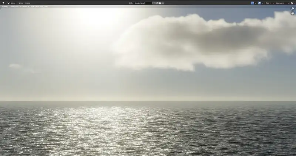
Task: Click the zoom magnifier viewport icon
Action: click(x=292, y=8)
